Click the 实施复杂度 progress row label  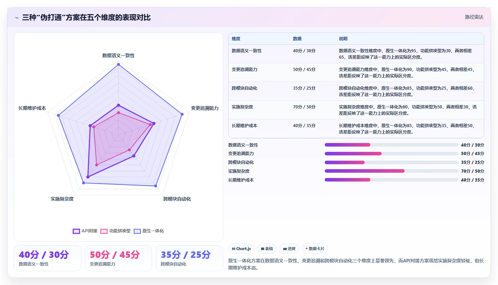click(239, 171)
